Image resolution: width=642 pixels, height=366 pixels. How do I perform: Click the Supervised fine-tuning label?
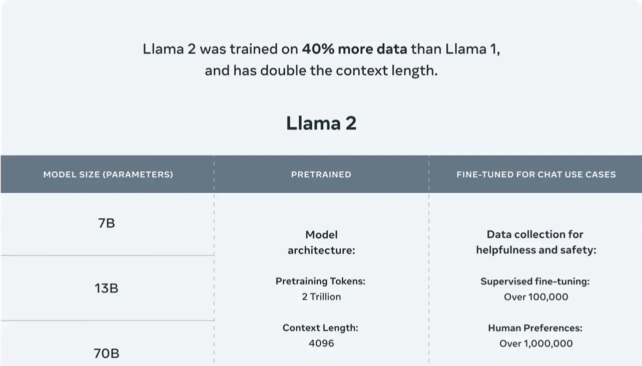[x=535, y=281]
